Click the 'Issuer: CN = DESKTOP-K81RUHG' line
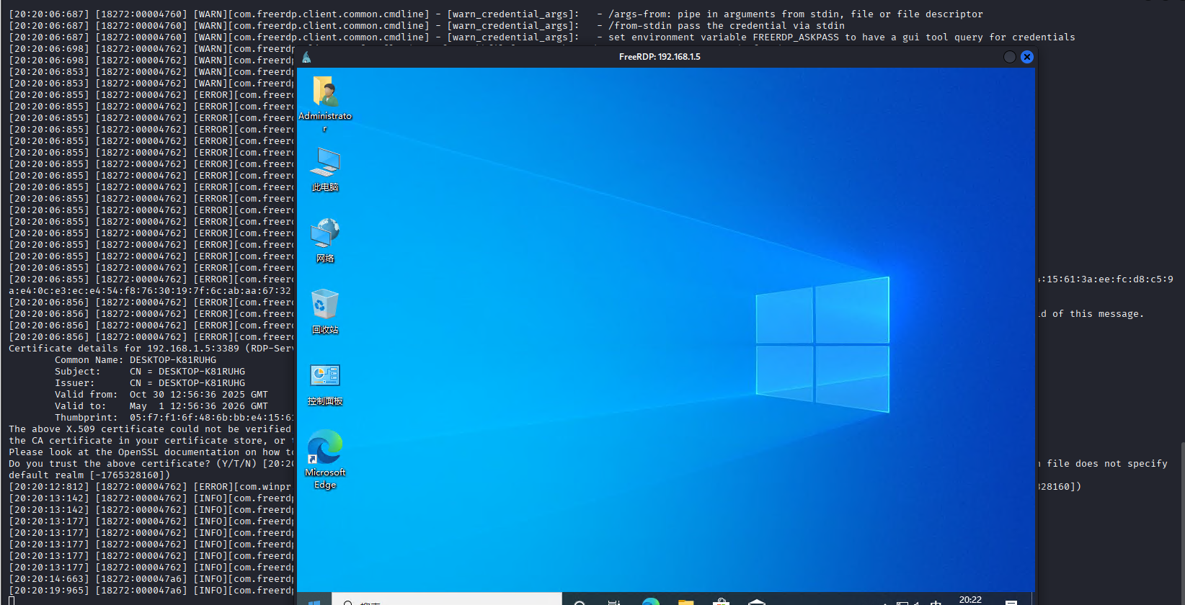 point(150,382)
